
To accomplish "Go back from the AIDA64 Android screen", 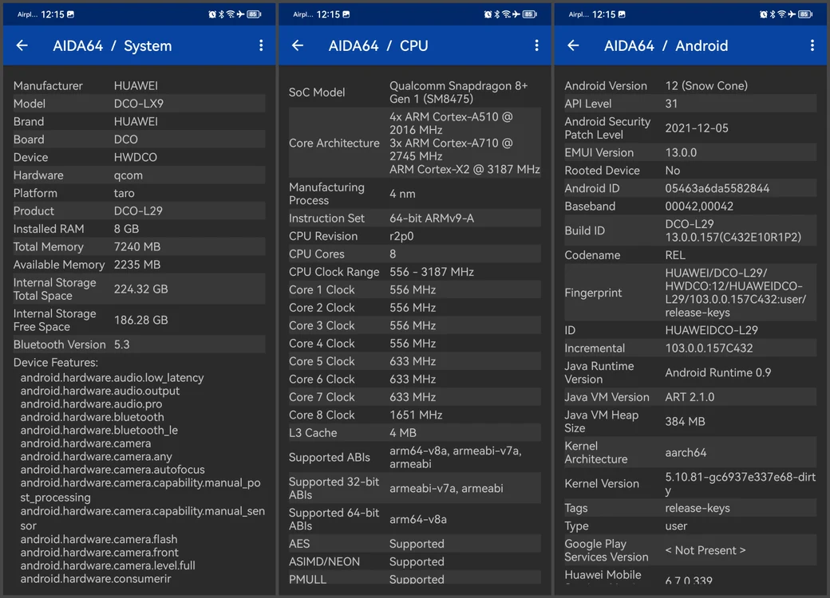I will (x=573, y=45).
